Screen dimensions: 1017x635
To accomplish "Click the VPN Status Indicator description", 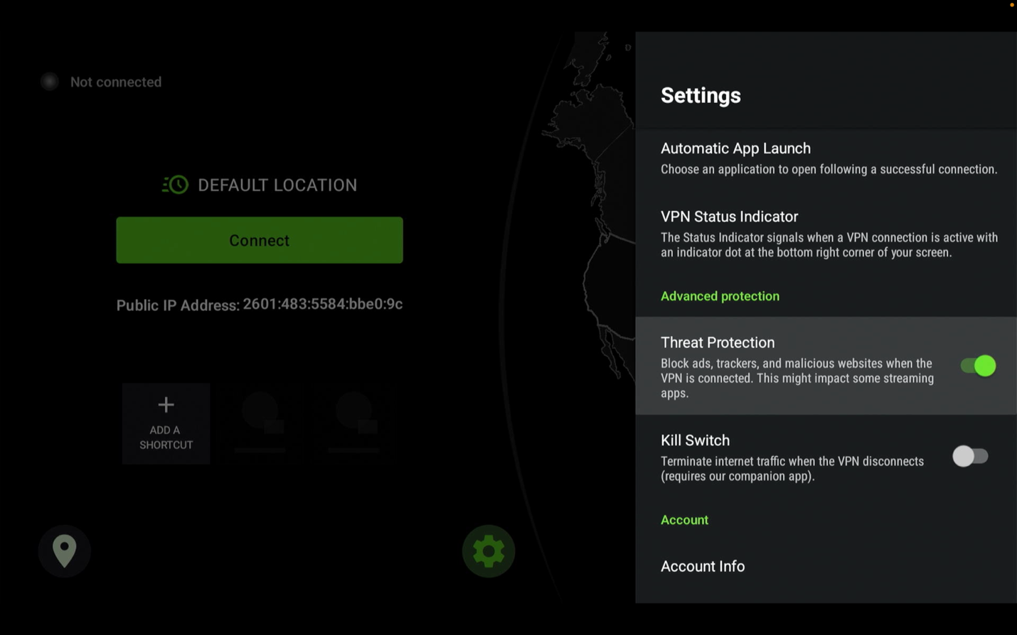I will click(829, 245).
